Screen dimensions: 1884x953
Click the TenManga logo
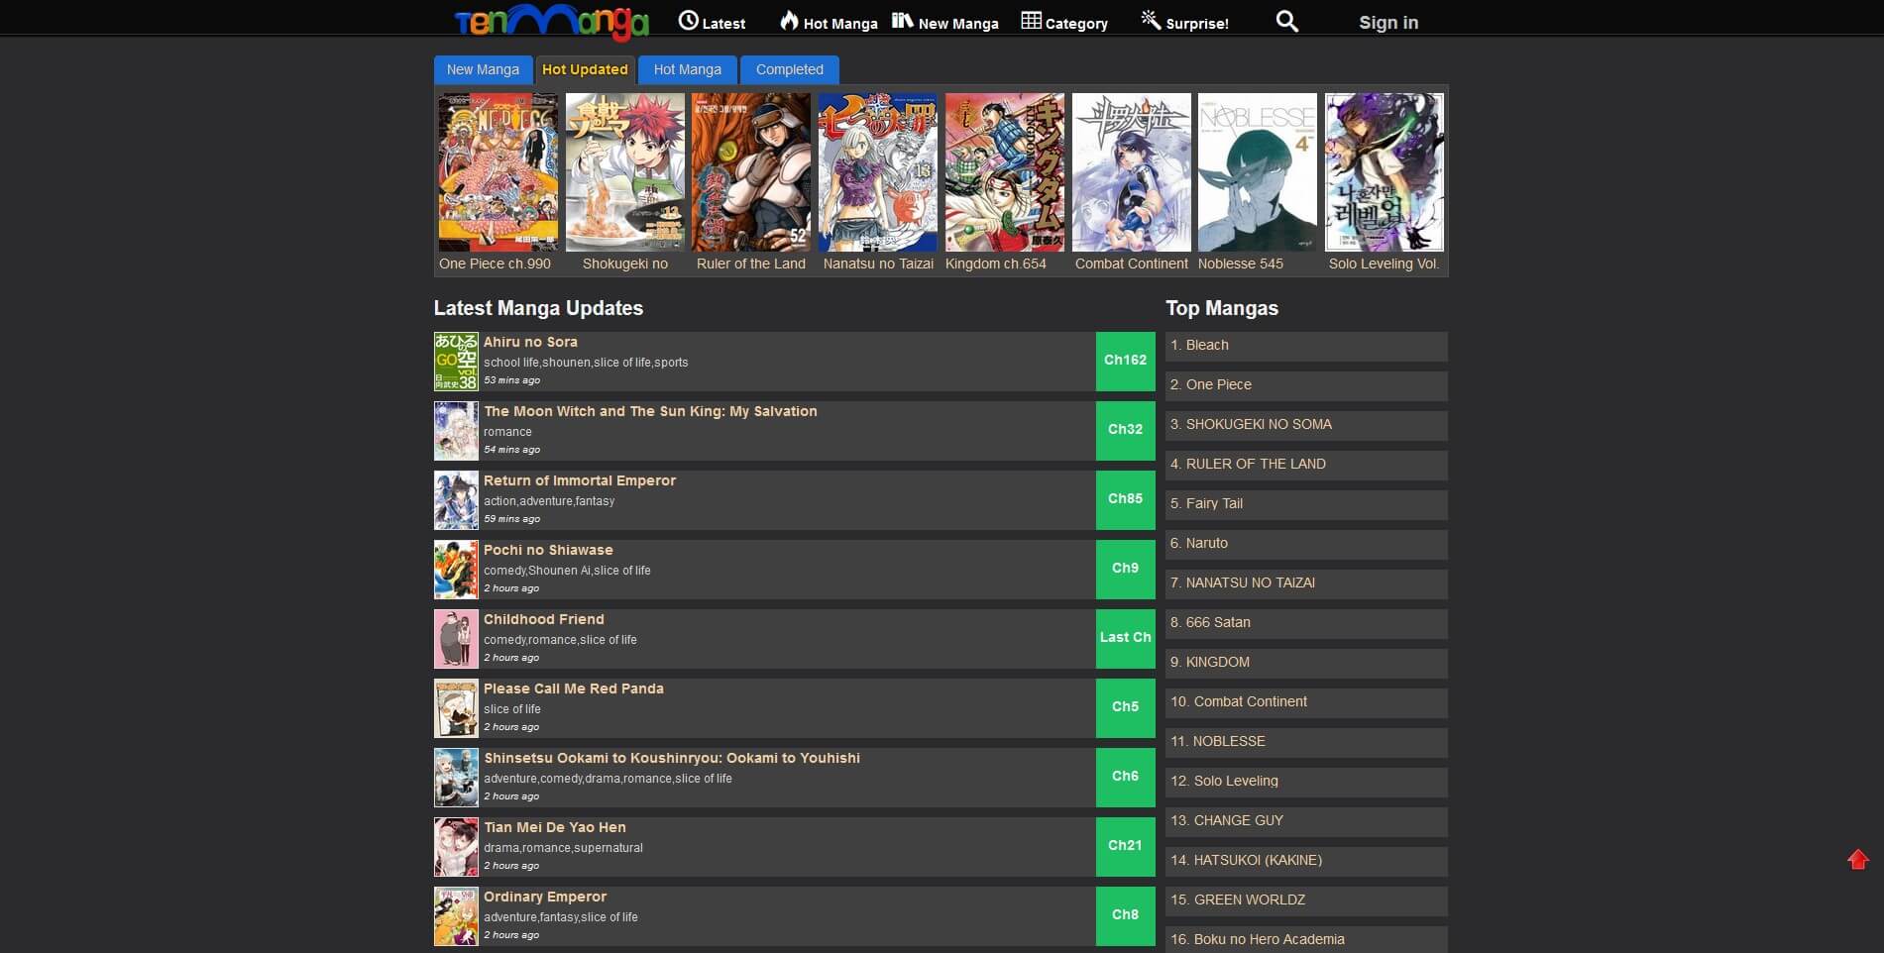[x=551, y=21]
